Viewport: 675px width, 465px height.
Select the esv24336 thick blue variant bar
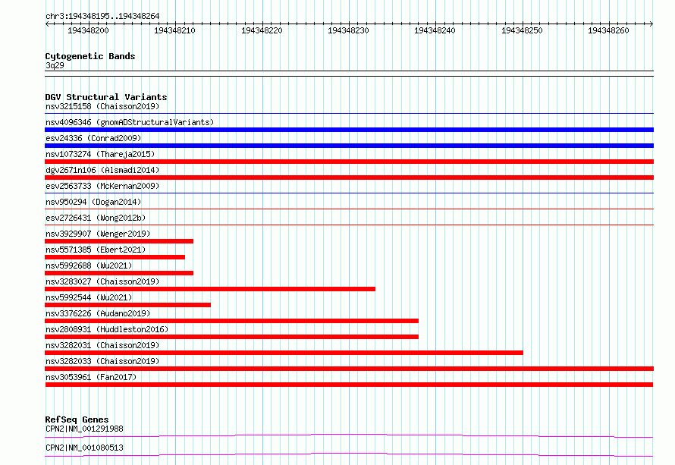pos(349,146)
